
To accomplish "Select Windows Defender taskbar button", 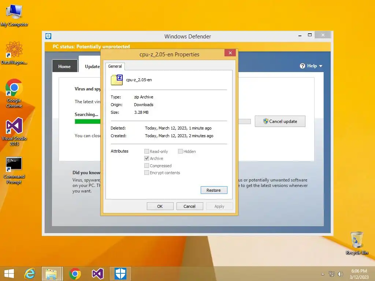I will pos(120,274).
